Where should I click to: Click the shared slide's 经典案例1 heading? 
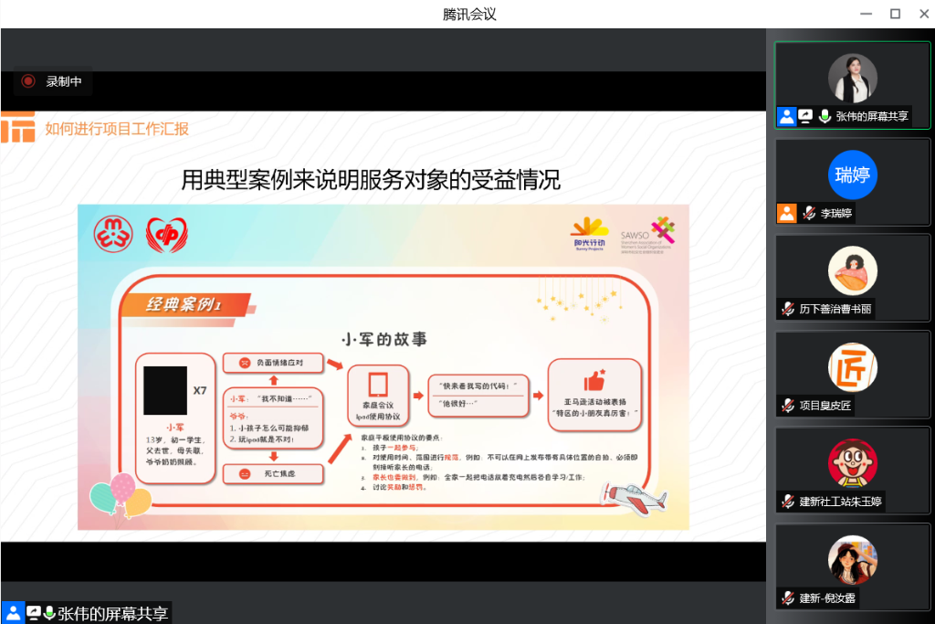tap(184, 304)
